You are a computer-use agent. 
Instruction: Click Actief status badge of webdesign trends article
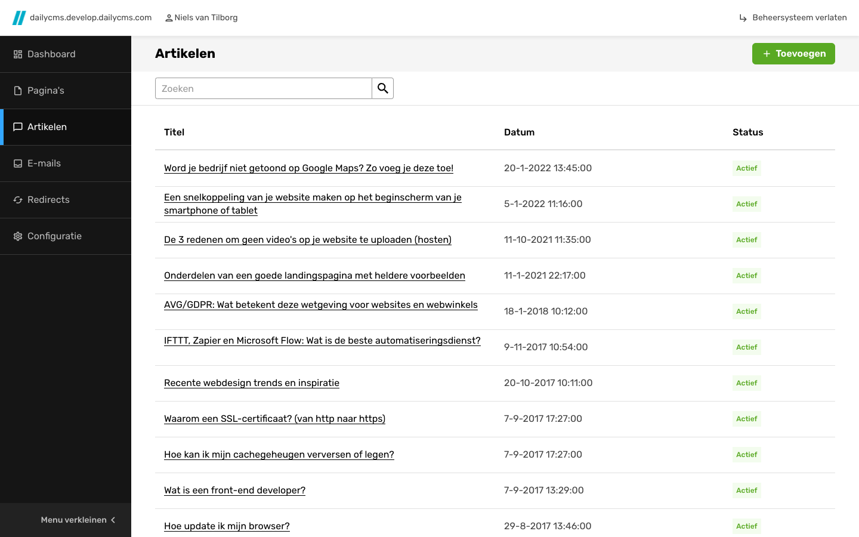tap(746, 383)
